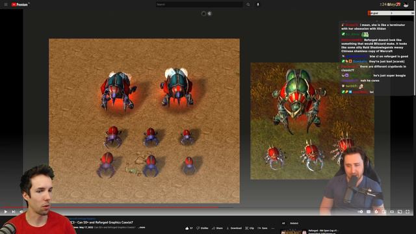Open the YouTube hamburger guide menu
The height and width of the screenshot is (234, 416).
6,5
